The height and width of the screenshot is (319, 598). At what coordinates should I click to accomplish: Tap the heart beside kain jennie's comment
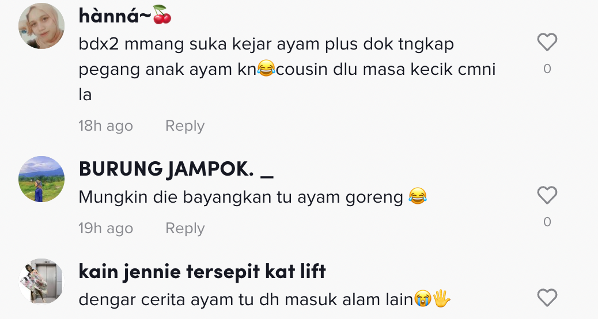pyautogui.click(x=547, y=298)
